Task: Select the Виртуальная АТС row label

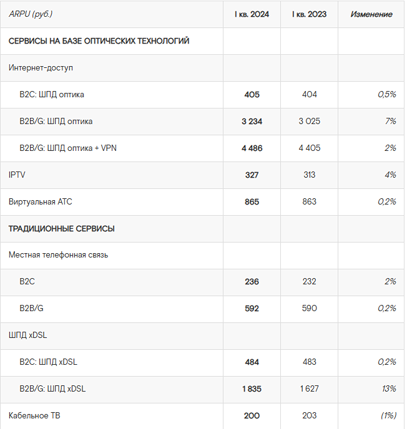Action: [40, 202]
